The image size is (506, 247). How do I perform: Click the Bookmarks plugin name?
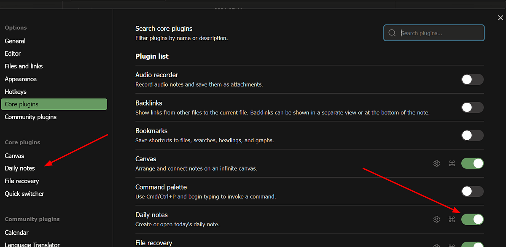(x=151, y=131)
